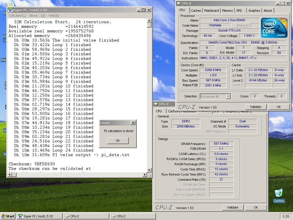
Task: Switch to the Mainboard tab in front CPU-Z
Action: point(211,11)
